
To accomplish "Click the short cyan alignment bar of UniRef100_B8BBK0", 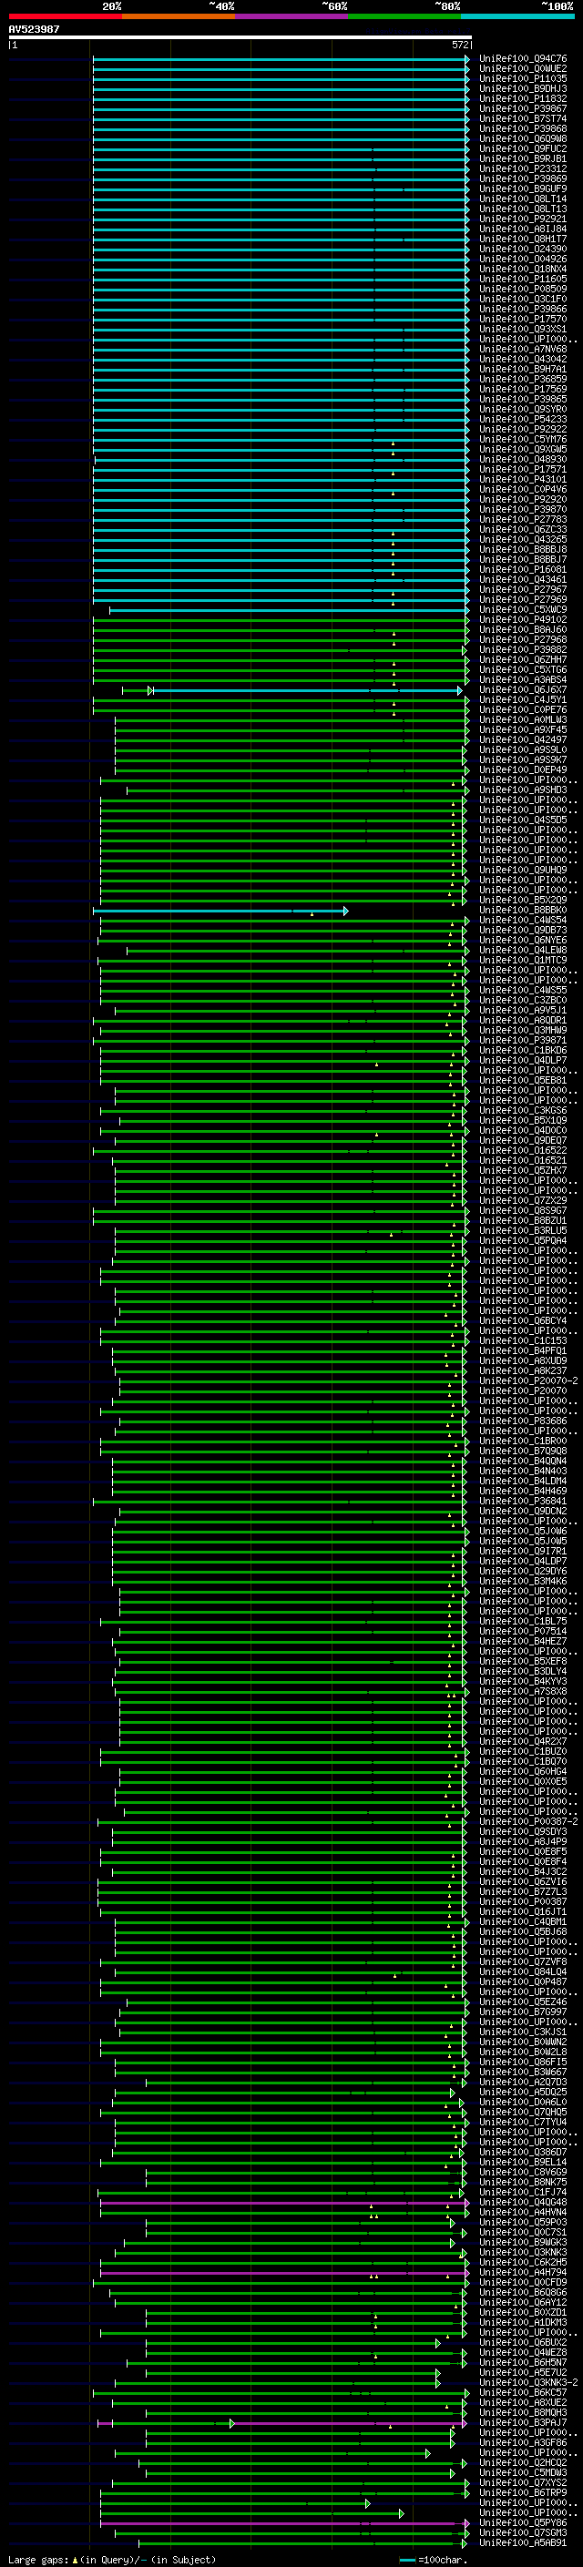I will point(220,911).
